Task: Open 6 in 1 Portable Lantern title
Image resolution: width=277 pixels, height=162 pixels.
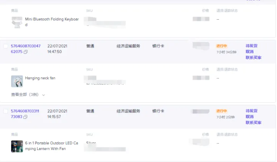Action: (52, 146)
